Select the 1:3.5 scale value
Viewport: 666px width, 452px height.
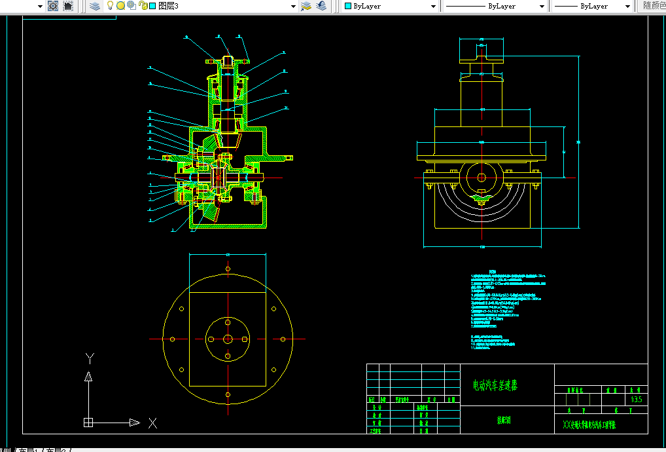[637, 400]
